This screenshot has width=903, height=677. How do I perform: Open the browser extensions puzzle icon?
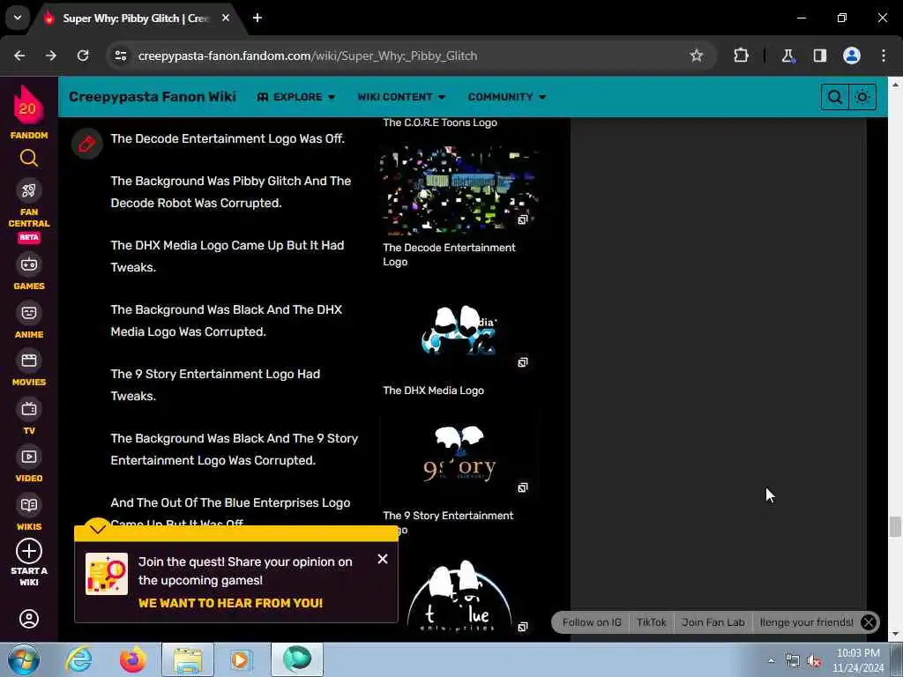[x=741, y=56]
